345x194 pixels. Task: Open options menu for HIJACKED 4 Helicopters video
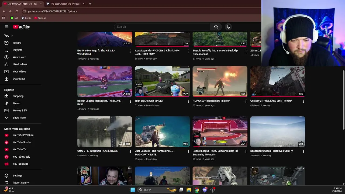(x=246, y=101)
